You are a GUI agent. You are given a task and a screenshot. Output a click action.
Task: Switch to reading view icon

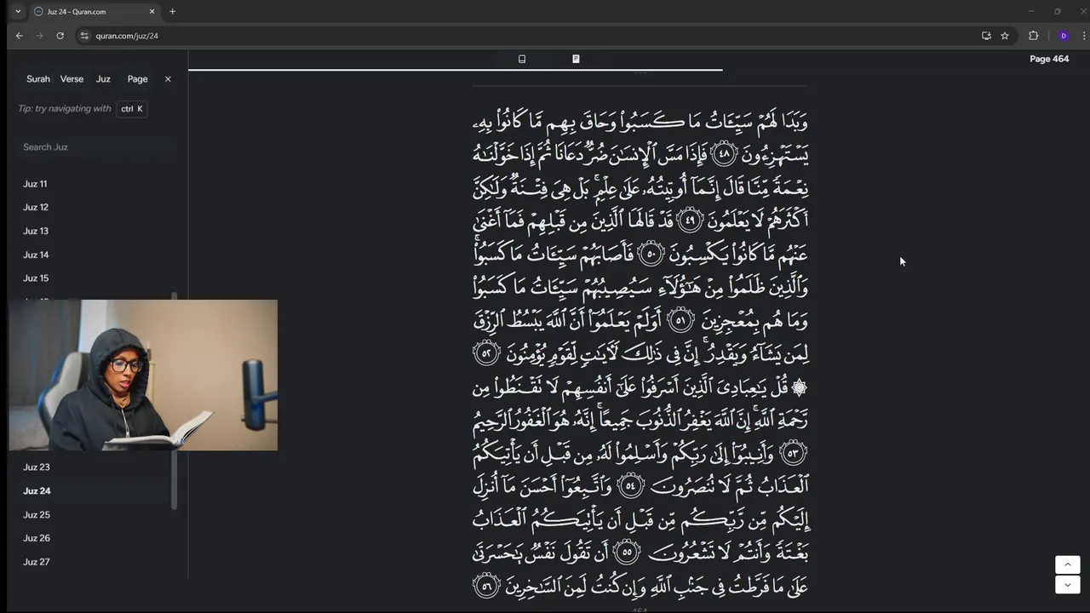tap(576, 59)
